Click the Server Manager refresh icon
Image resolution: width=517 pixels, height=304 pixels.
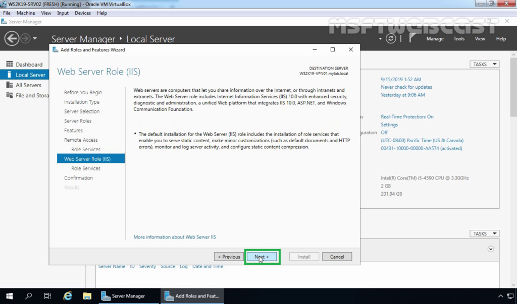[391, 38]
